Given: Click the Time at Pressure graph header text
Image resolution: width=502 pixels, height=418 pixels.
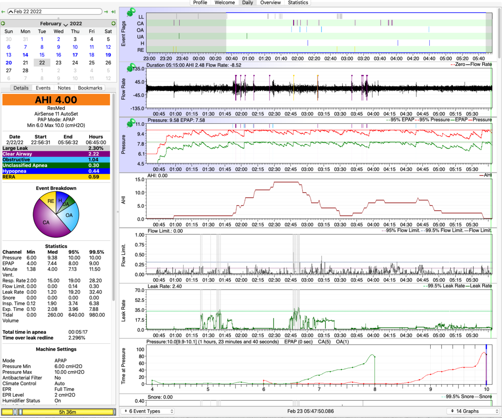Looking at the screenshot, I should pyautogui.click(x=247, y=341).
